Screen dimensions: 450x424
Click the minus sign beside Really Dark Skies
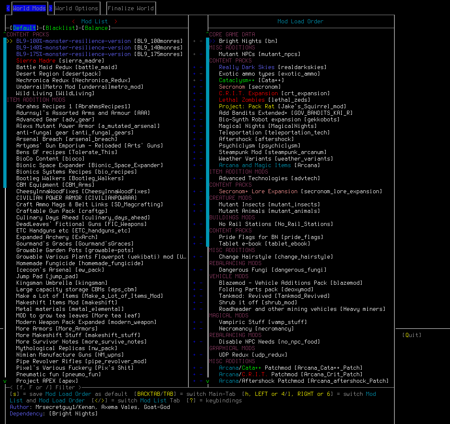click(x=201, y=67)
